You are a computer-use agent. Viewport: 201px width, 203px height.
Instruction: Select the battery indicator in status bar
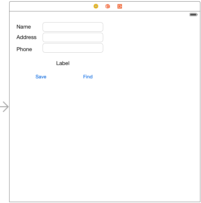pyautogui.click(x=193, y=15)
